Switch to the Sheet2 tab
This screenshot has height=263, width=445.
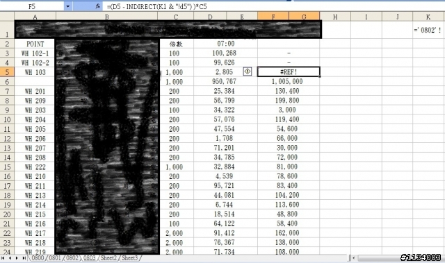pyautogui.click(x=108, y=258)
